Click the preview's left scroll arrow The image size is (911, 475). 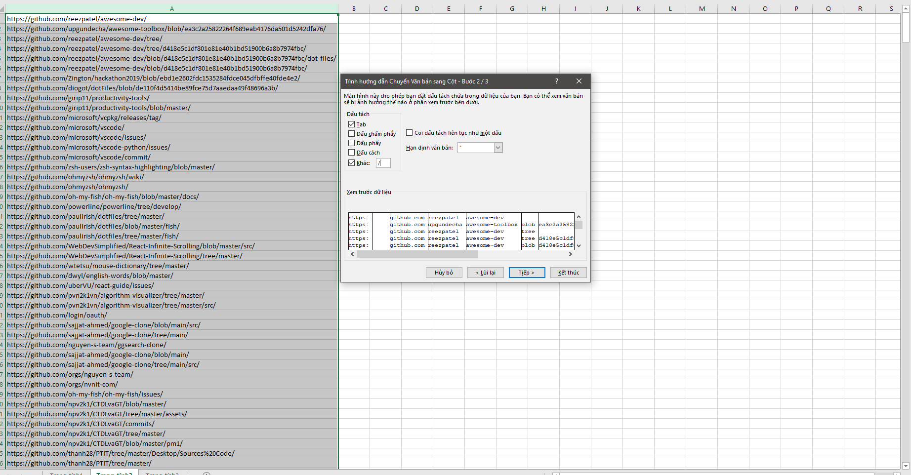click(352, 254)
